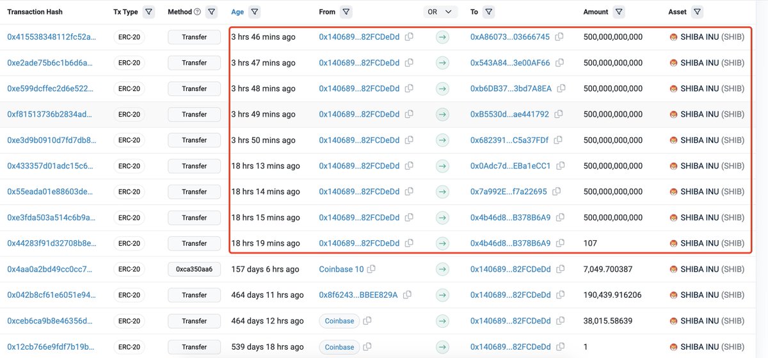
Task: Open transaction hash 0x4aa0a2bd49cc0cc7...
Action: point(52,270)
